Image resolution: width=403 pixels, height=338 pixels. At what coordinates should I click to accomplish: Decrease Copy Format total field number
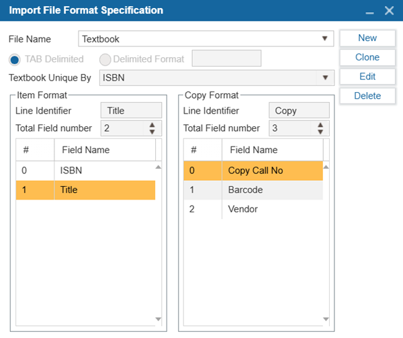320,132
